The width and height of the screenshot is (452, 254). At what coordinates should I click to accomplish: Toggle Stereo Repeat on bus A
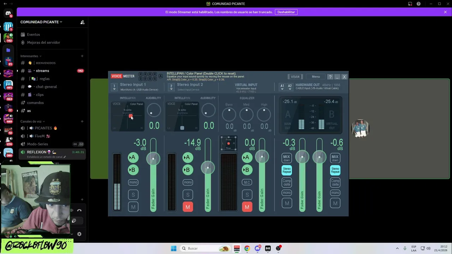pyautogui.click(x=287, y=170)
